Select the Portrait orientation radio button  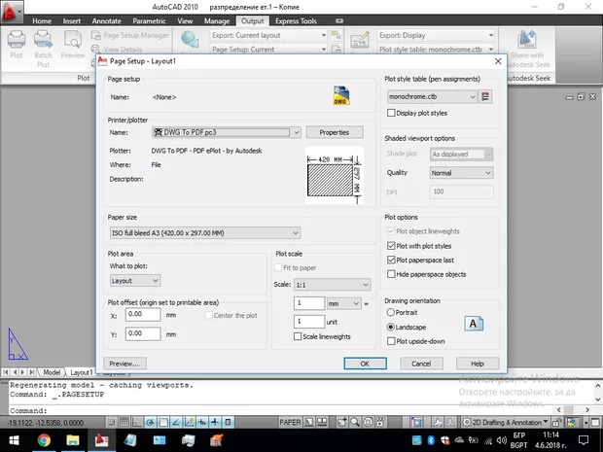click(392, 313)
